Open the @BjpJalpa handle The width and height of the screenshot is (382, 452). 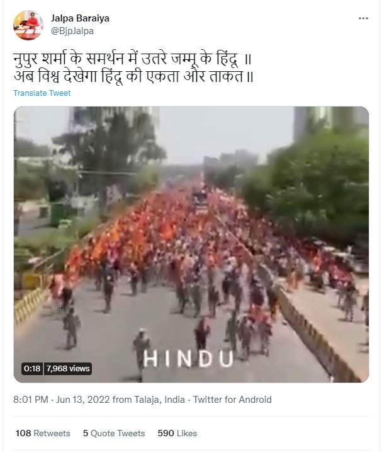tap(72, 31)
